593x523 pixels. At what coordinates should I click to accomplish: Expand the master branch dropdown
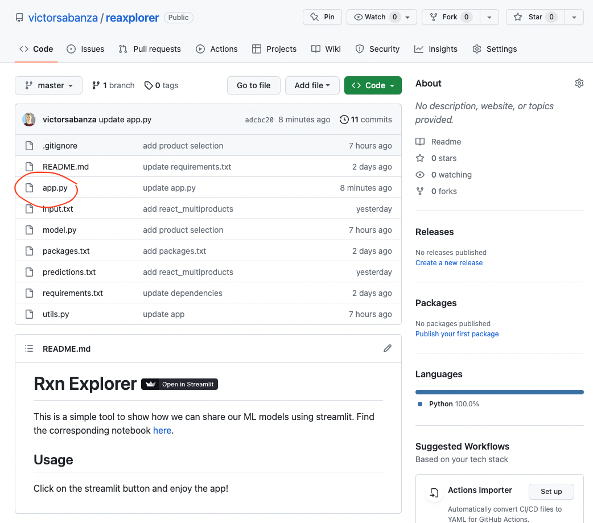(x=49, y=85)
